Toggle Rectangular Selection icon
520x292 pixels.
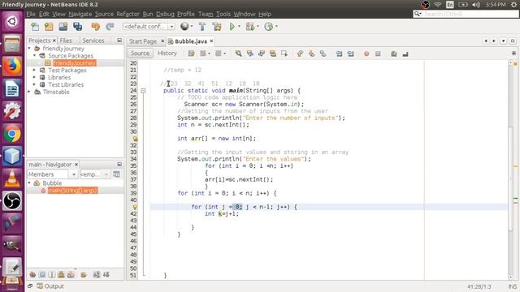click(284, 54)
